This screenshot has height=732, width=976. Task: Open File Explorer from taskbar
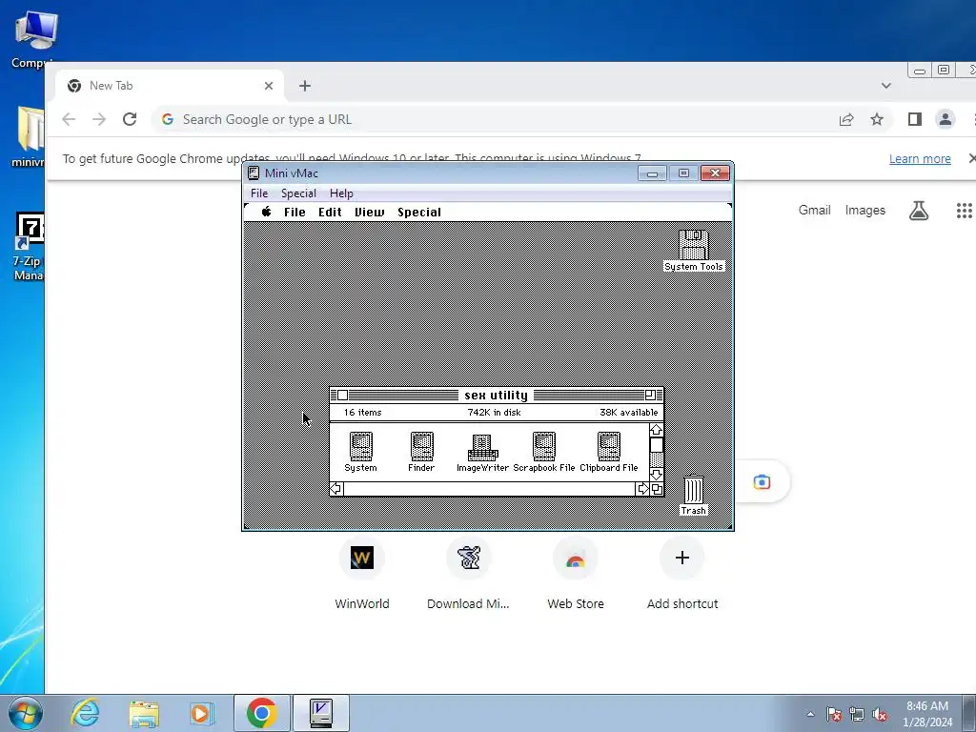144,713
